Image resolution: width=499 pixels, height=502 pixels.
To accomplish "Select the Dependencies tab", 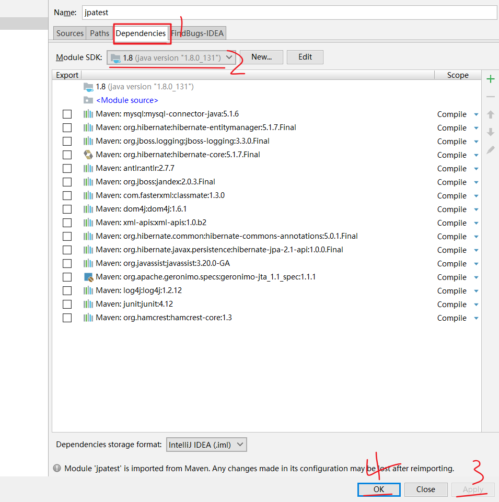I will [x=141, y=33].
